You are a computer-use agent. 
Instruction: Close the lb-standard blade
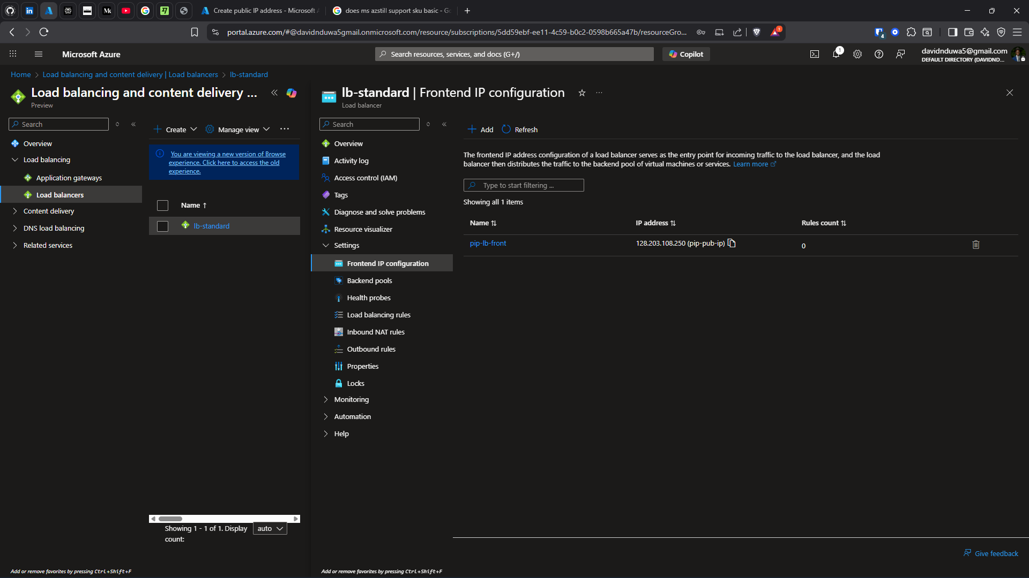[x=1010, y=93]
